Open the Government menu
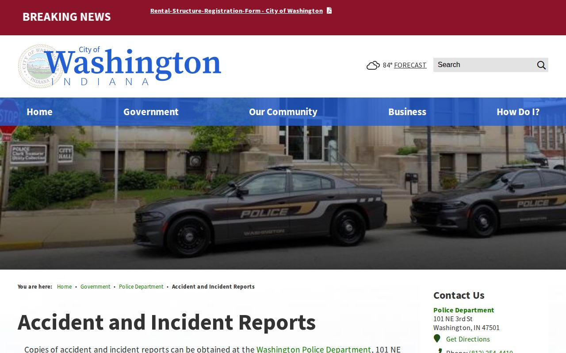Screen dimensions: 566x353 pyautogui.click(x=151, y=112)
